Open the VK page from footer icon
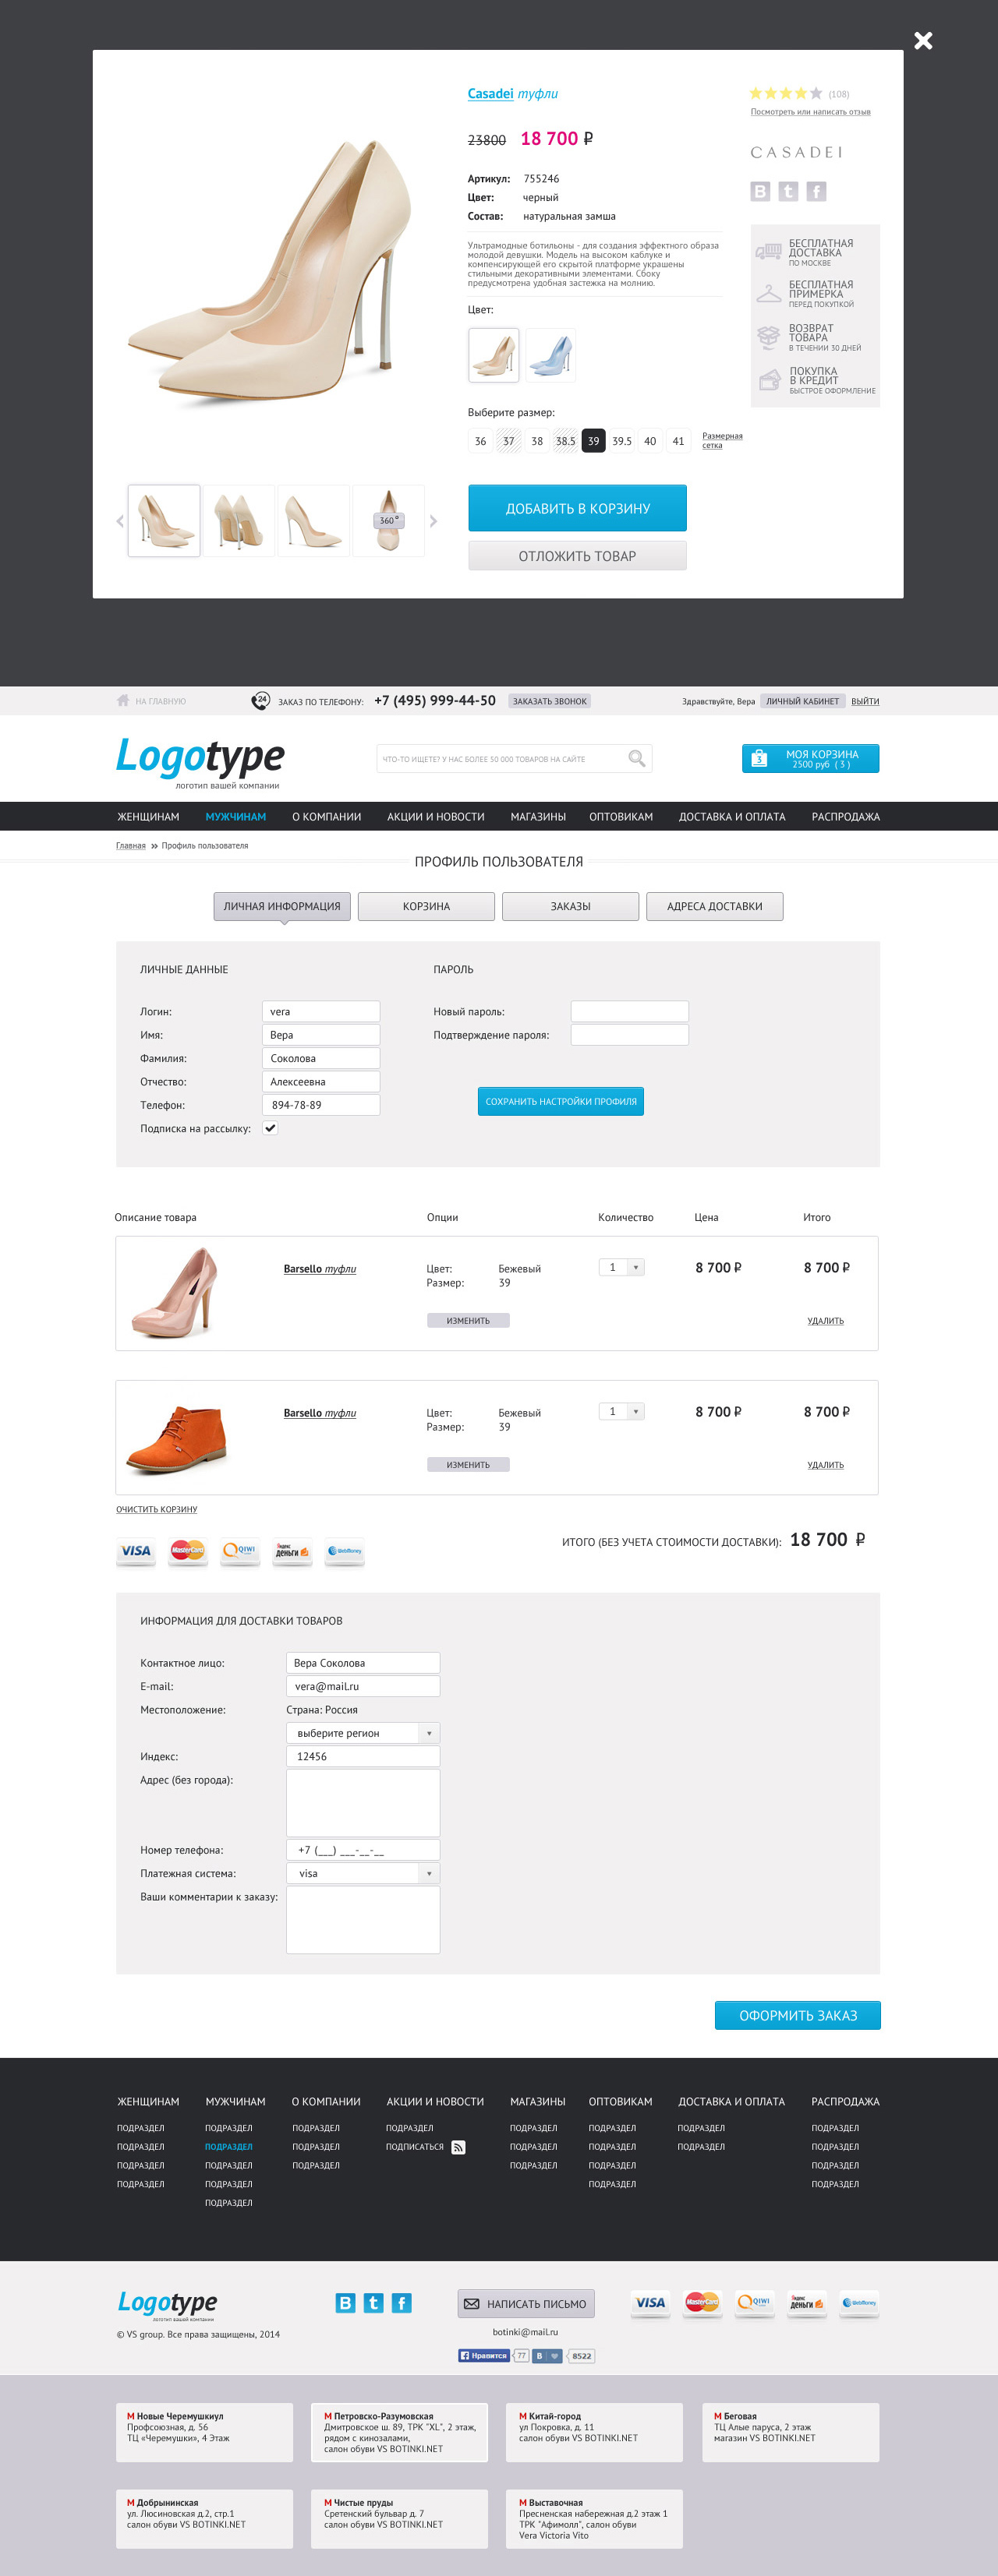Image resolution: width=998 pixels, height=2576 pixels. (345, 2303)
